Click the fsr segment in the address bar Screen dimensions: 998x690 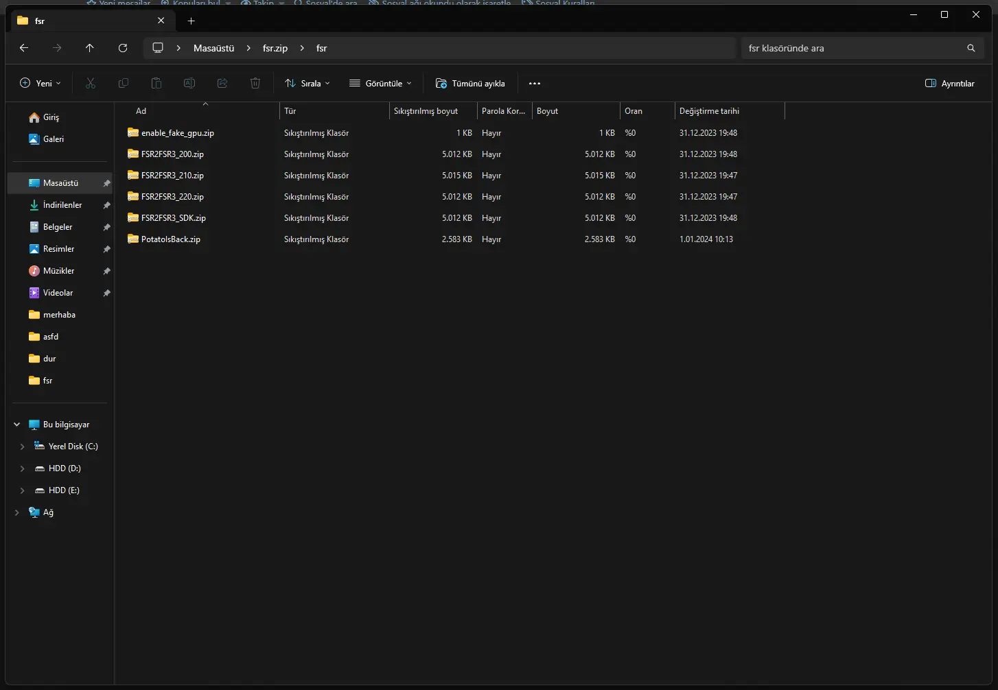[x=322, y=48]
